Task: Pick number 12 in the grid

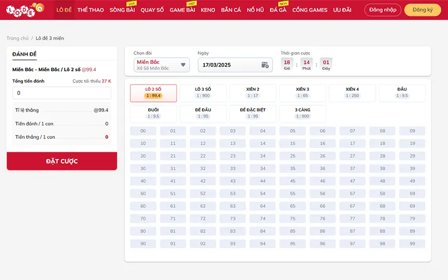Action: (203, 143)
